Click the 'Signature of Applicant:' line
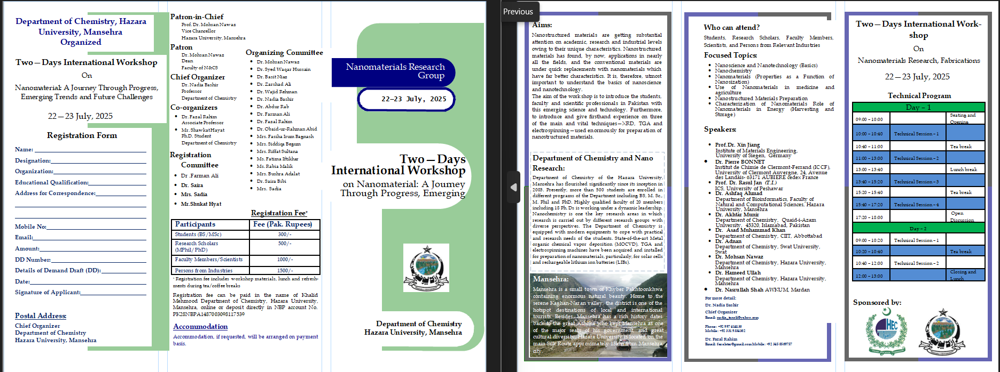The width and height of the screenshot is (1000, 372). (x=113, y=294)
